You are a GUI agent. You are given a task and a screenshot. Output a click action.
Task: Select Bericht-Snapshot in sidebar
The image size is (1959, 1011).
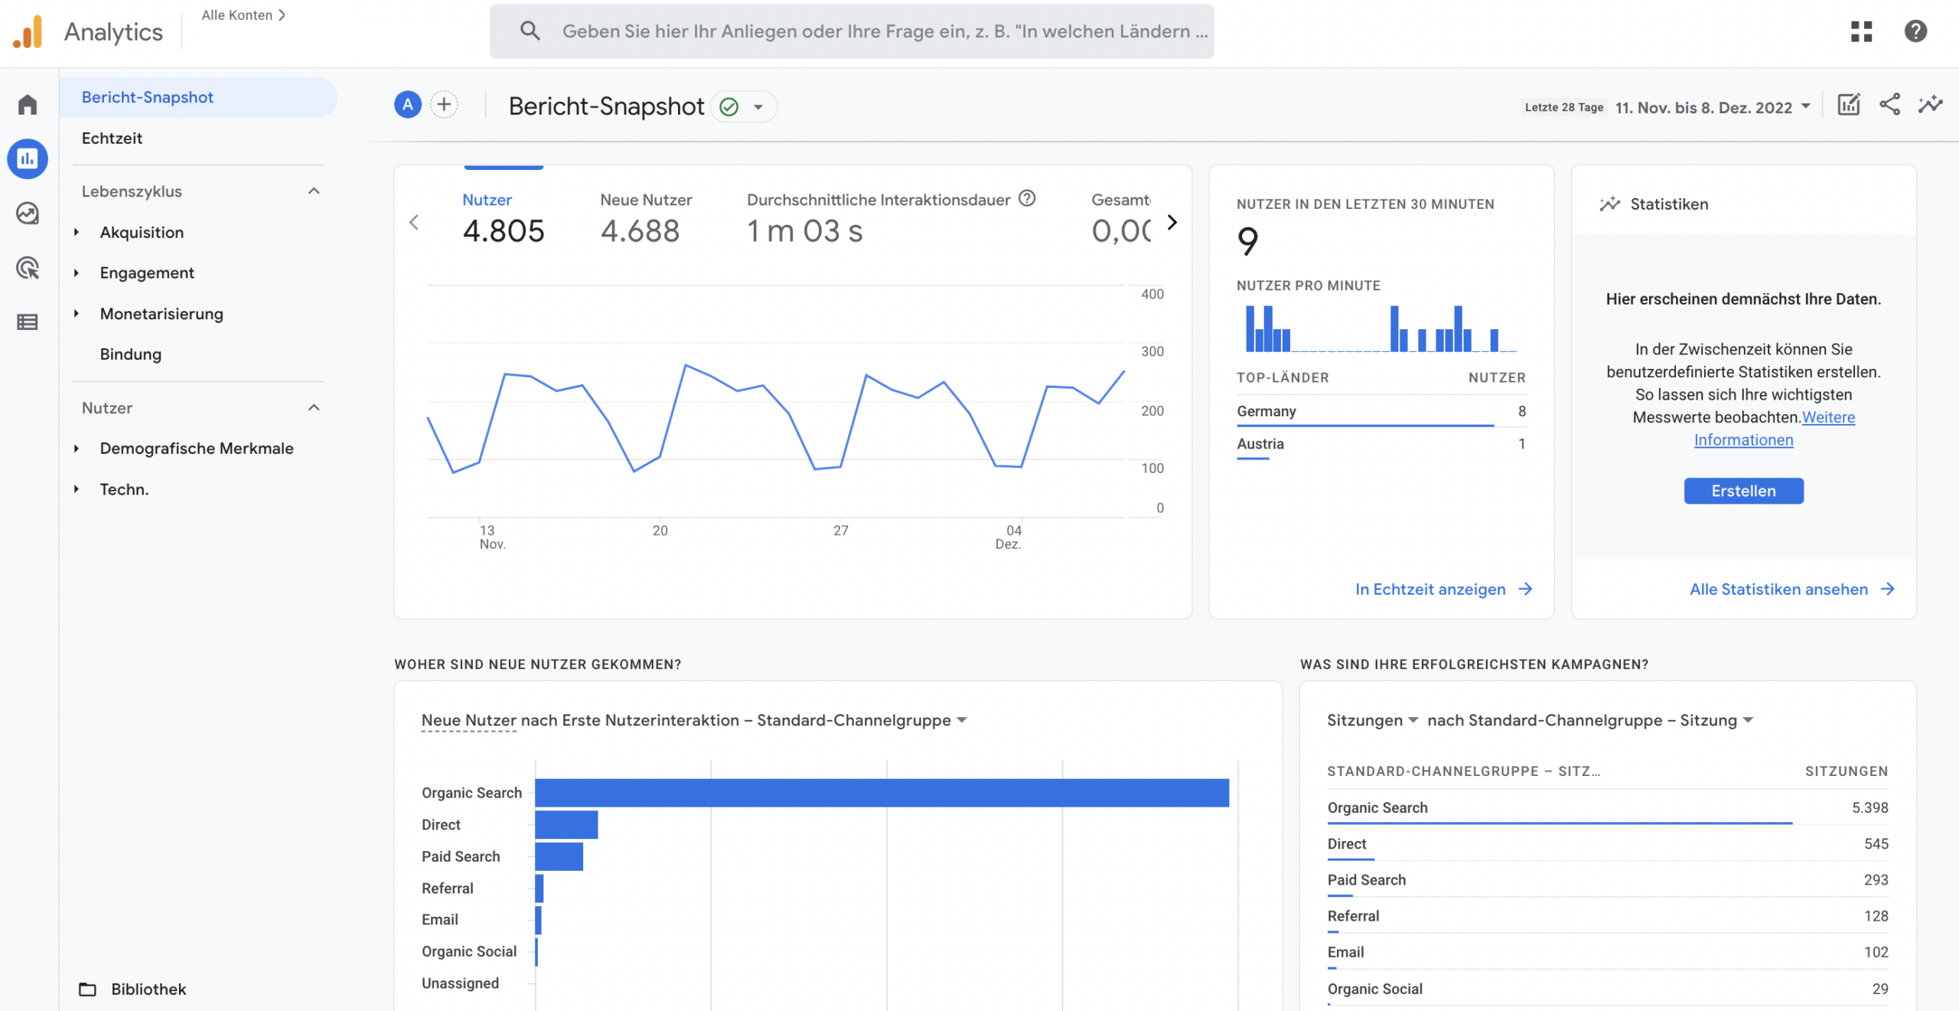(198, 97)
